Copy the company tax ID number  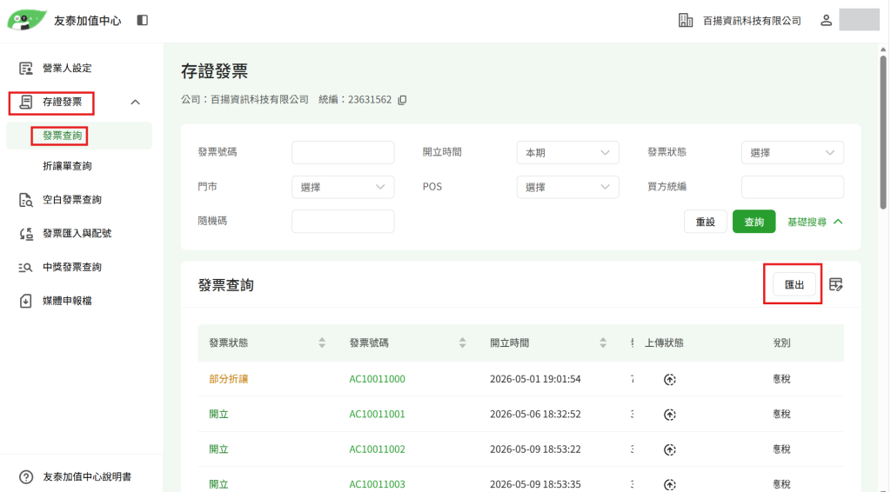pyautogui.click(x=402, y=100)
